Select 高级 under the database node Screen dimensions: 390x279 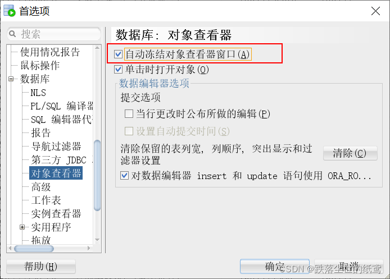(41, 187)
